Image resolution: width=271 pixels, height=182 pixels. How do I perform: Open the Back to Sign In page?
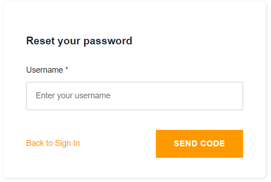pos(53,143)
